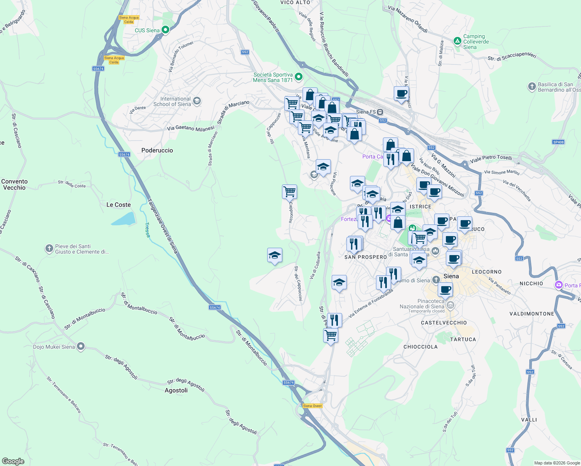Click the pharmacy marker near Fortezza
Viewport: 581px width, 466px height.
pyautogui.click(x=389, y=219)
